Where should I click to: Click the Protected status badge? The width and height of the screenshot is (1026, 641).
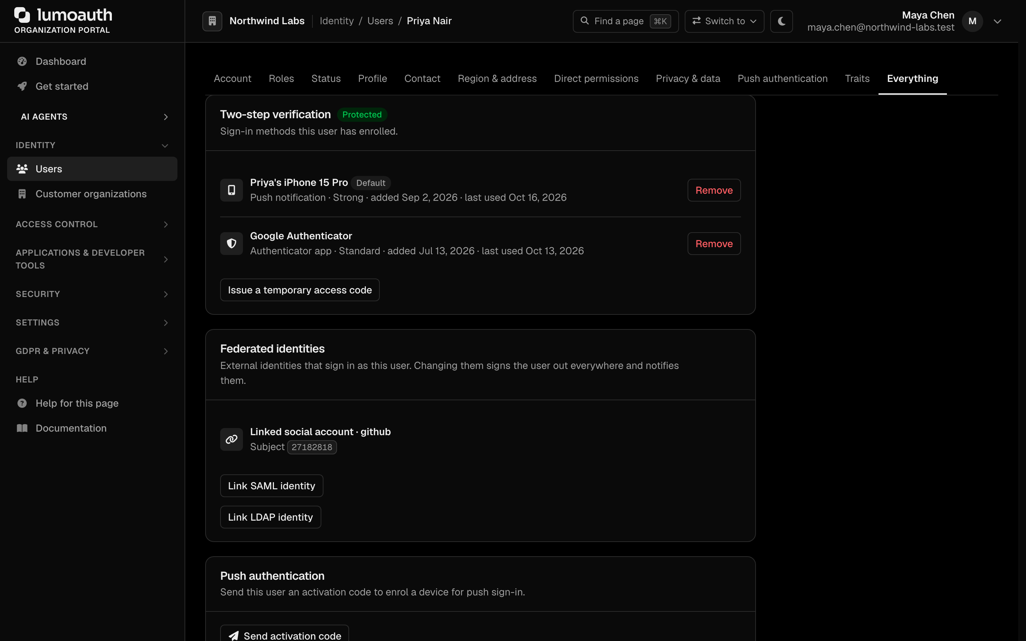pyautogui.click(x=362, y=114)
